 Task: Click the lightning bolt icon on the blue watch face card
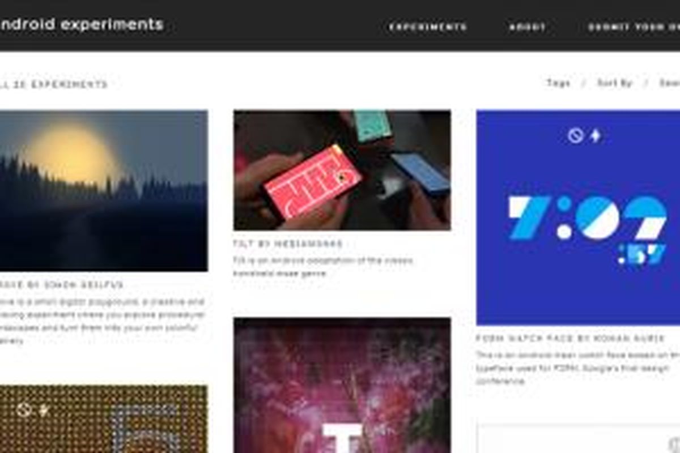[595, 135]
